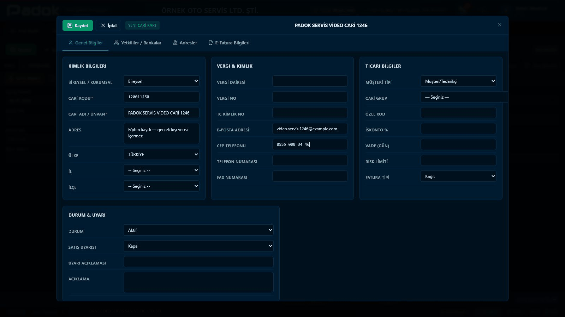Click the Telefon Numarası field
565x317 pixels.
point(310,160)
